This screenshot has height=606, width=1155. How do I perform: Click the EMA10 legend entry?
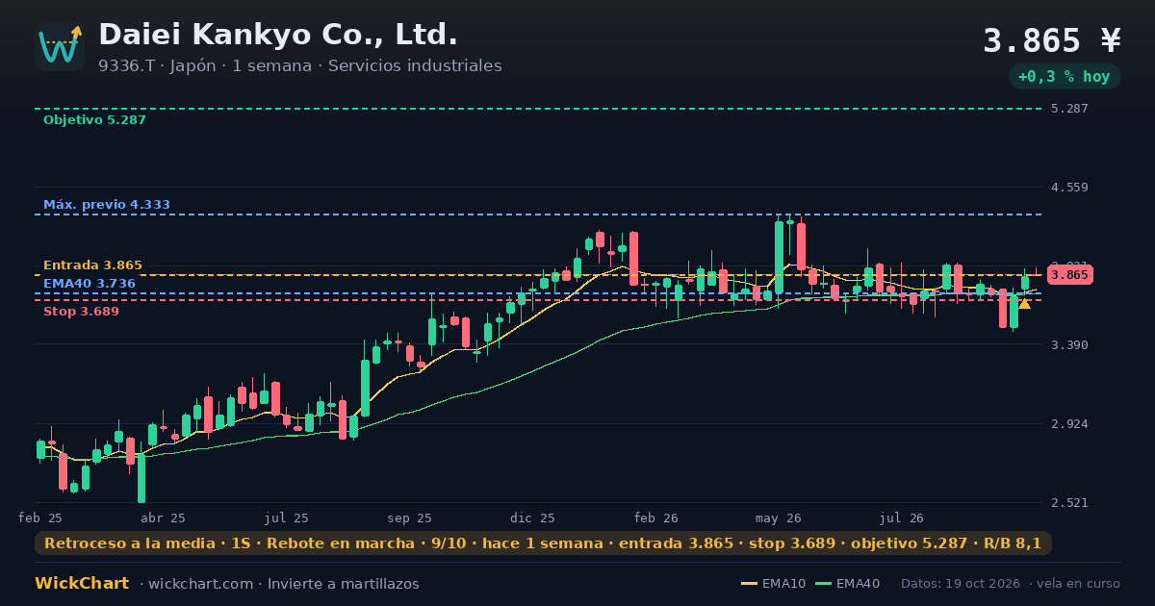(x=774, y=584)
